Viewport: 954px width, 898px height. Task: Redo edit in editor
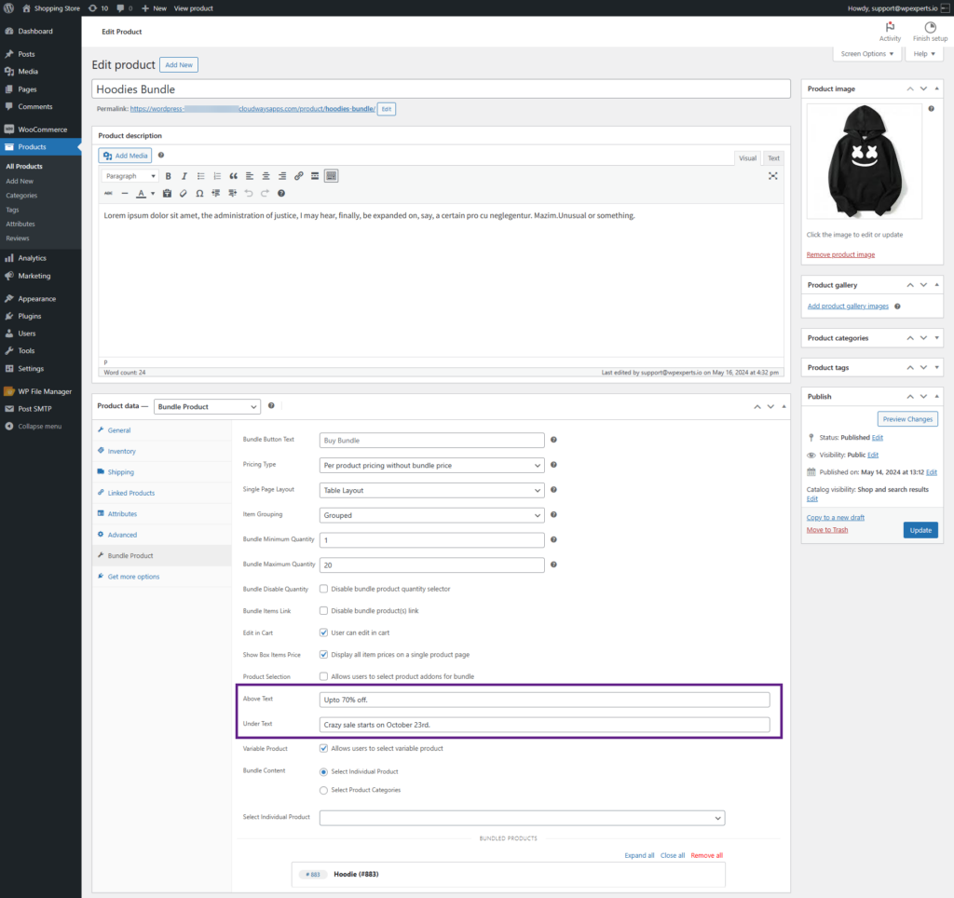pos(265,194)
